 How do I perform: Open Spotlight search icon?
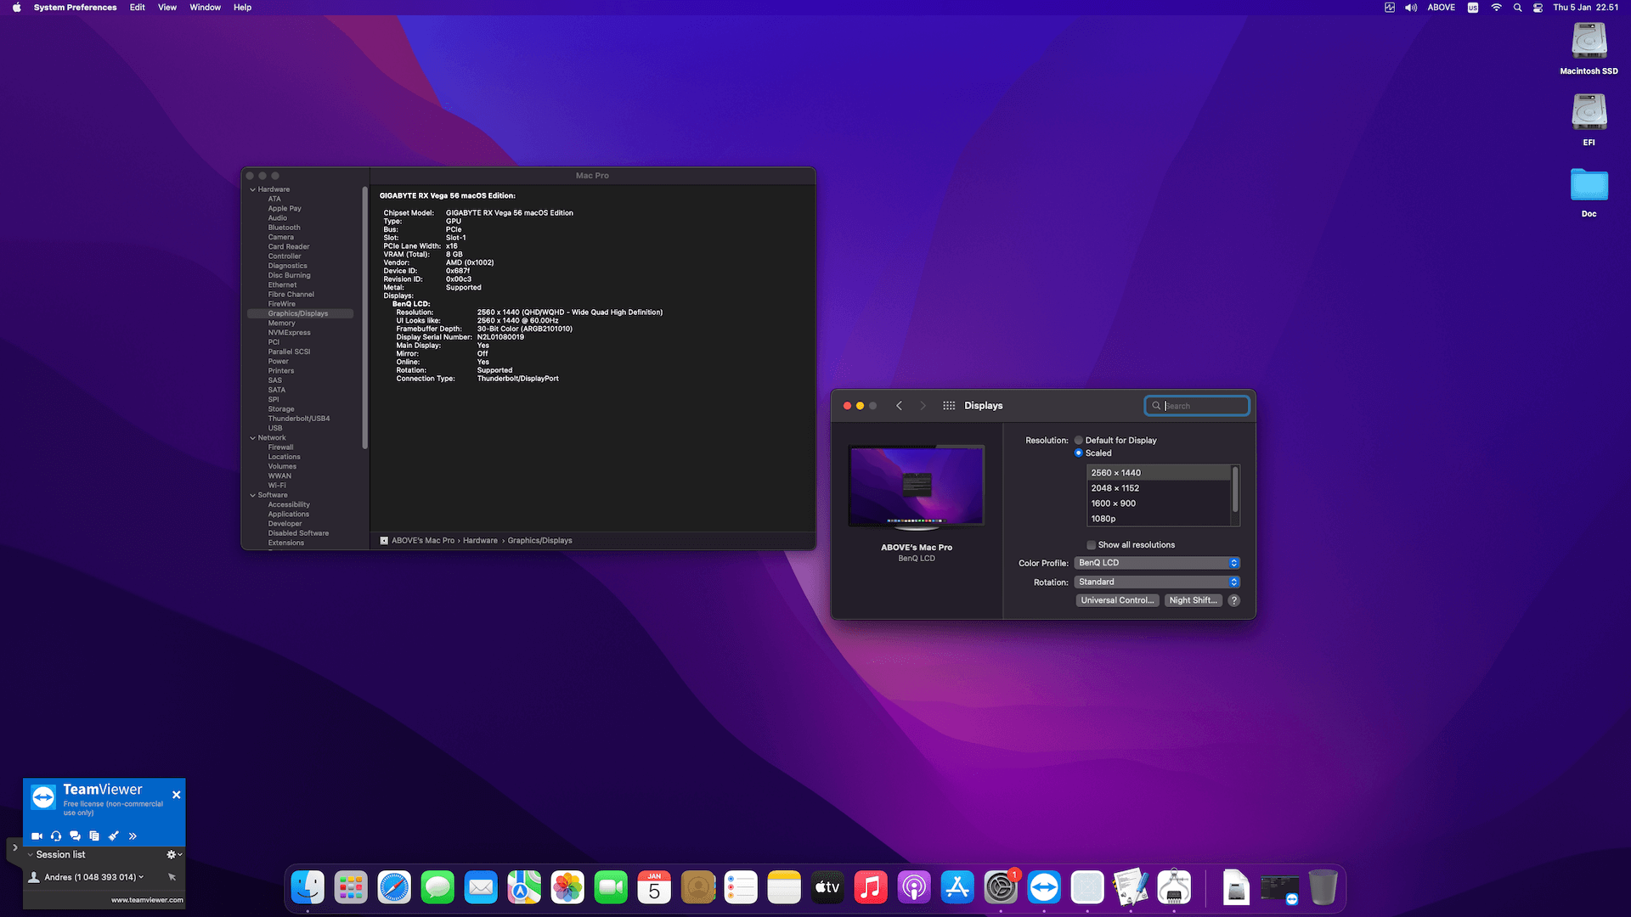1517,8
